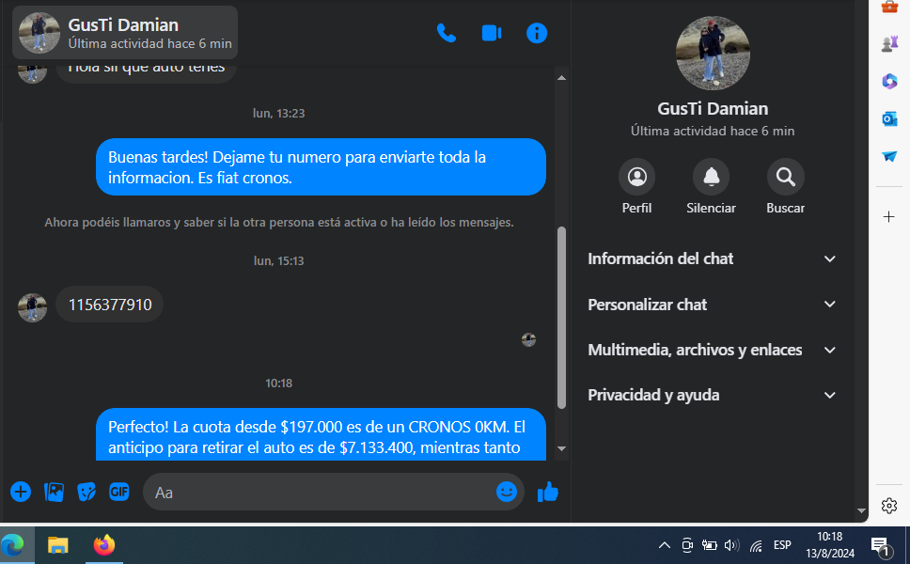Open Microsoft 365 from the Edge sidebar

point(889,81)
